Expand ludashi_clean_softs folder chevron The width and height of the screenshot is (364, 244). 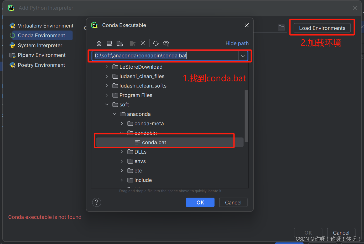point(107,86)
